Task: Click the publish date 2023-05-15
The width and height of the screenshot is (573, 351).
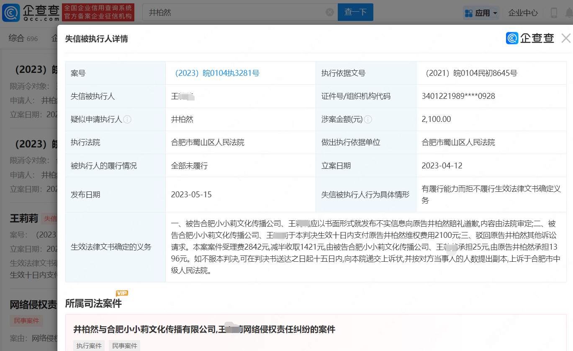Action: coord(191,194)
